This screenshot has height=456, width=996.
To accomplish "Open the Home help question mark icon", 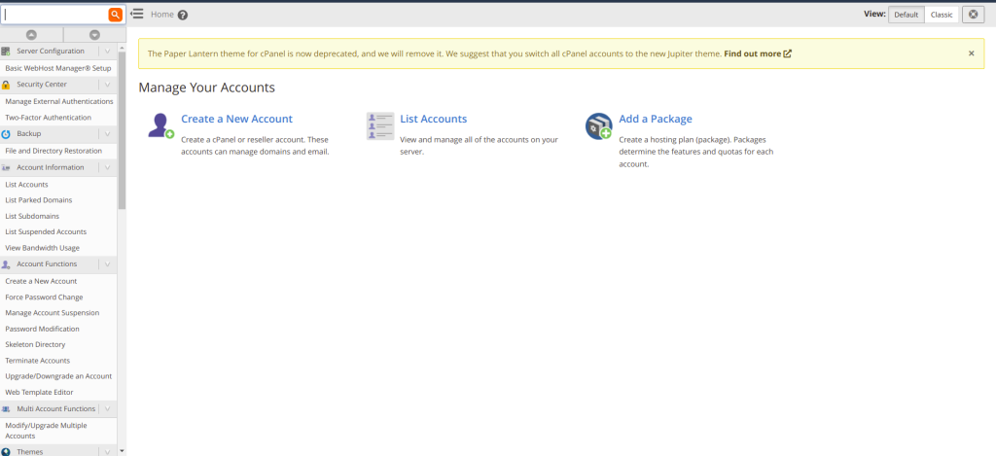I will pos(183,15).
